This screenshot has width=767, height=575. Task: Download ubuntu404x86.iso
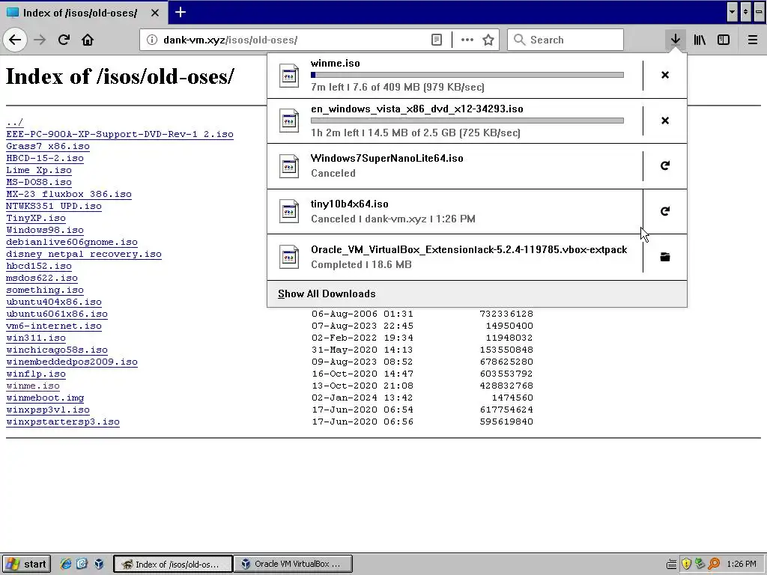(x=54, y=302)
